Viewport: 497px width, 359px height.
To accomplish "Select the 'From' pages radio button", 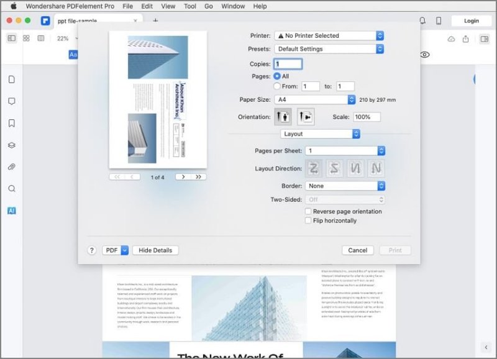I will point(277,86).
